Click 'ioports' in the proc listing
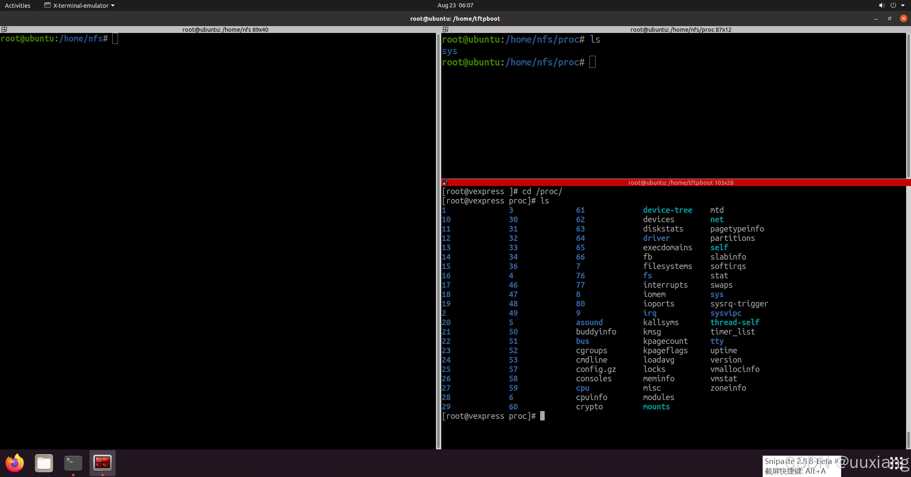 [x=659, y=304]
